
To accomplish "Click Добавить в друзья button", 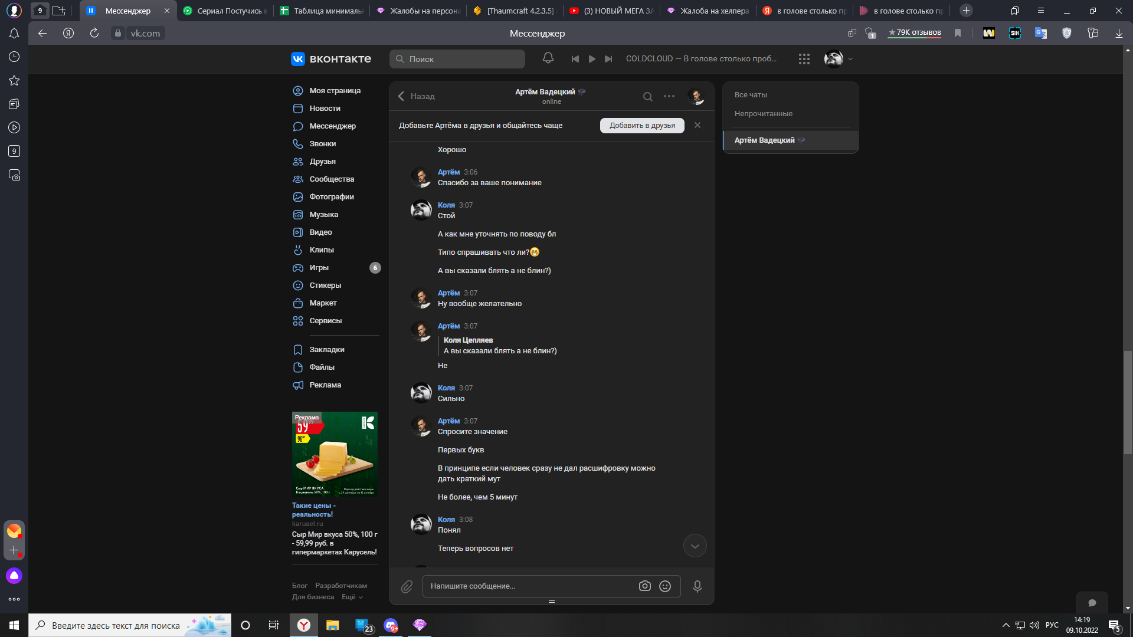I will (642, 126).
